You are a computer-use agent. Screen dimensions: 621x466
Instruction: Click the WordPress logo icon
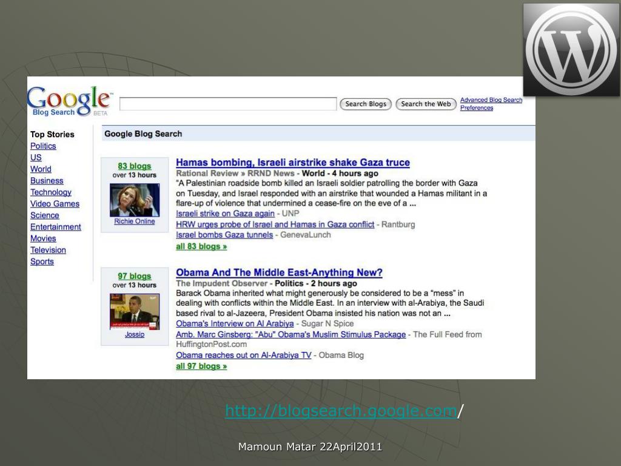tap(571, 50)
